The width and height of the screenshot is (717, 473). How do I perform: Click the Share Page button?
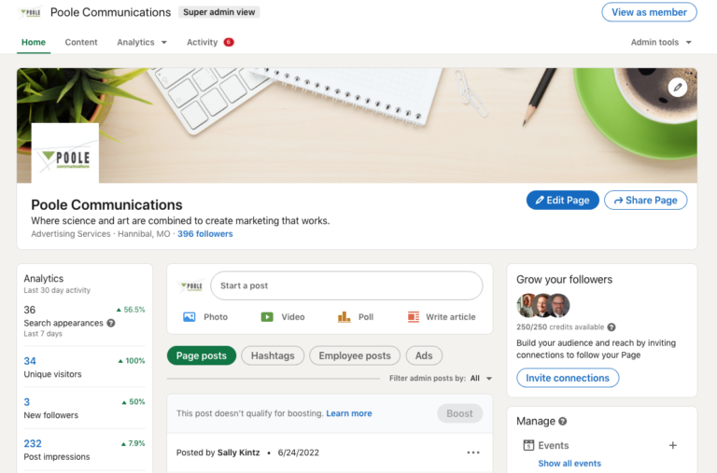coord(646,201)
